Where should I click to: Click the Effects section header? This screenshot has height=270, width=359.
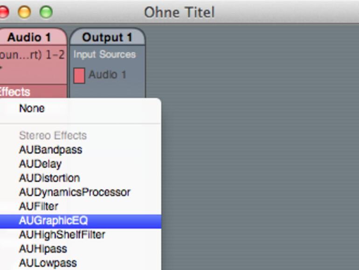[15, 92]
